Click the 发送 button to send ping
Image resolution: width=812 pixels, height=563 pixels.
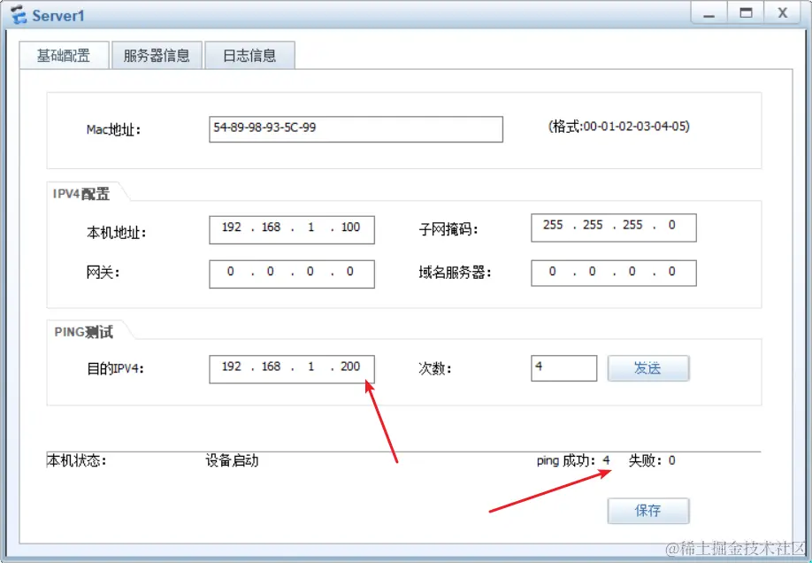tap(647, 368)
